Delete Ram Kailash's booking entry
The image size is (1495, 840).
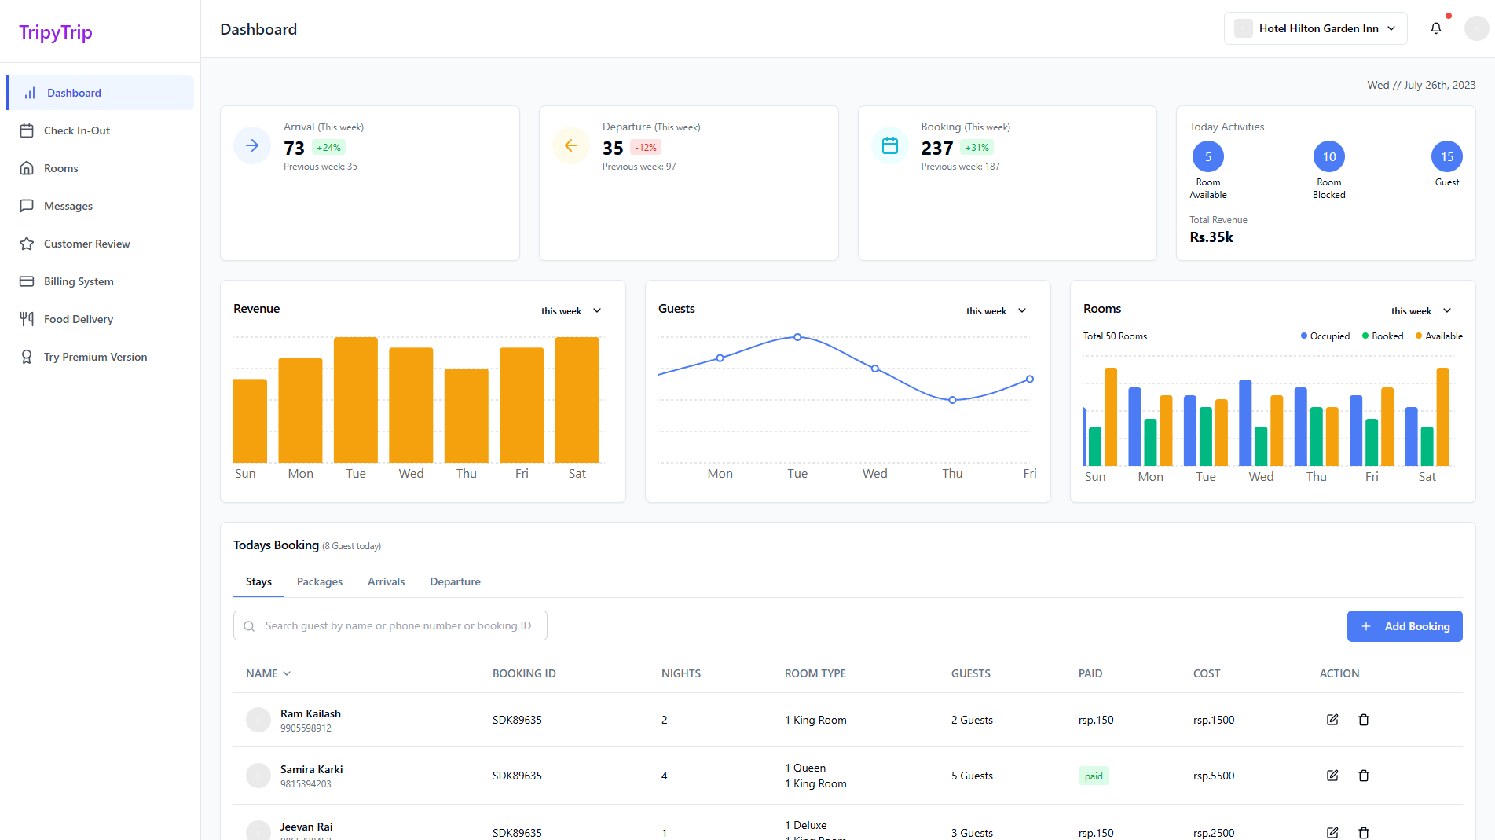[x=1363, y=720]
